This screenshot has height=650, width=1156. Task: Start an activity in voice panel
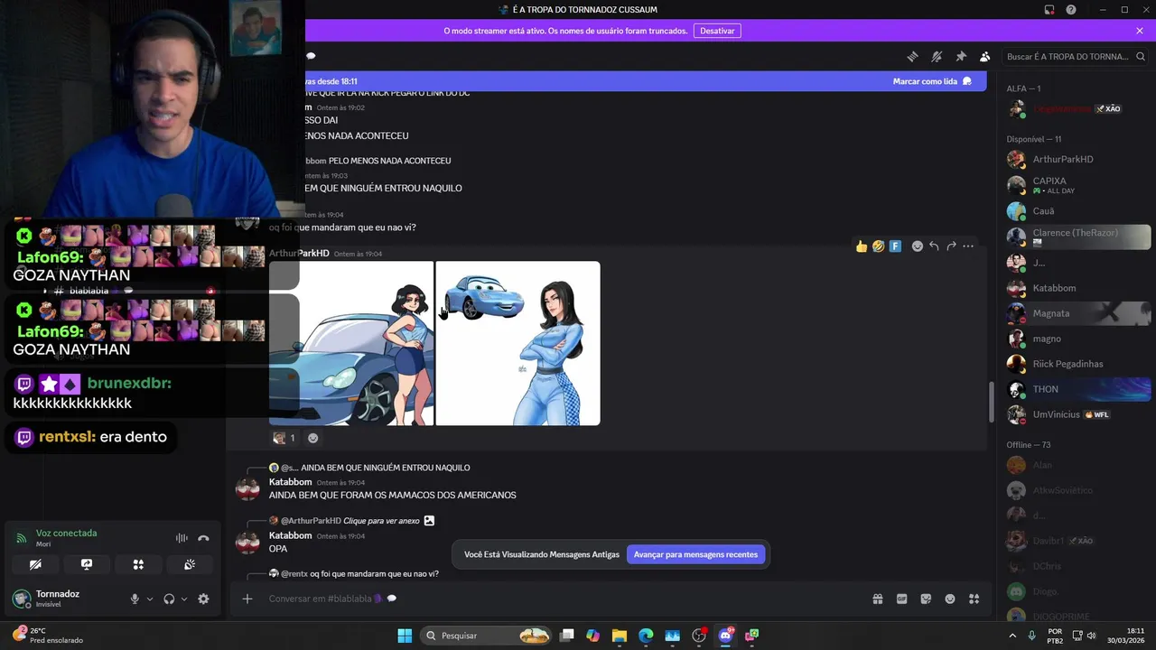point(138,564)
